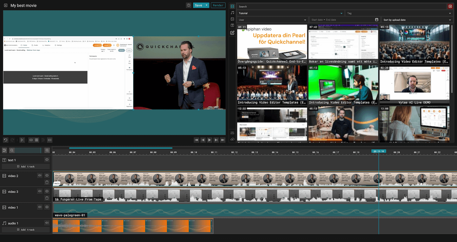Viewport: 457px width, 242px height.
Task: Zoom in the timeline
Action: click(47, 150)
